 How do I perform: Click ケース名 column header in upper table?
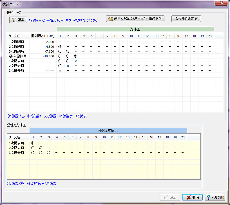click(x=18, y=36)
